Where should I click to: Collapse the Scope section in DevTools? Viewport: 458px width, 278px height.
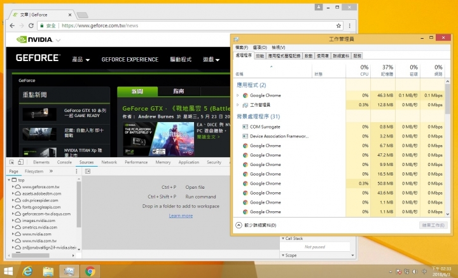[x=283, y=256]
